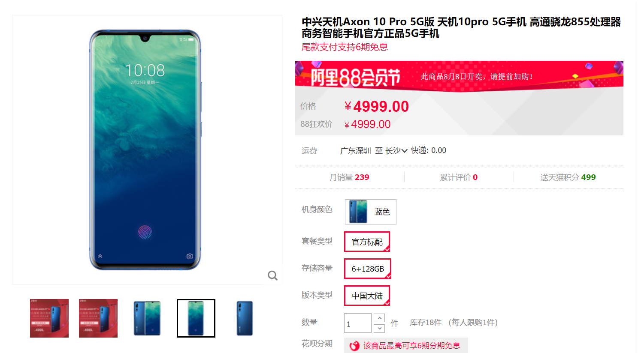Click the 该商品最高可享6期分期免息 installment link
This screenshot has height=353, width=638.
tap(411, 346)
